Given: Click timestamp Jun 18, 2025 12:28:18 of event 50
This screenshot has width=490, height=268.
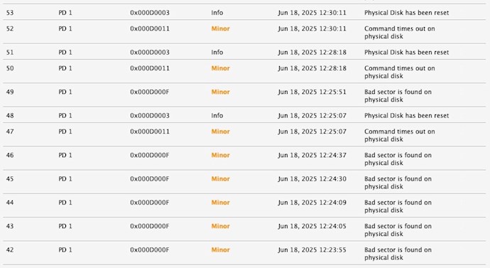Looking at the screenshot, I should 312,68.
